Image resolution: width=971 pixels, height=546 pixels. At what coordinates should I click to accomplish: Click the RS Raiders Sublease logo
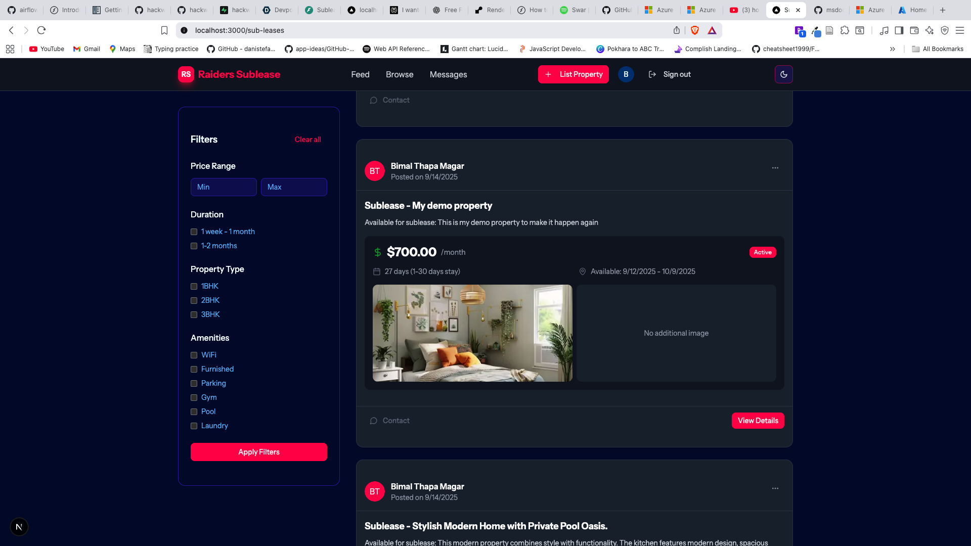coord(229,74)
